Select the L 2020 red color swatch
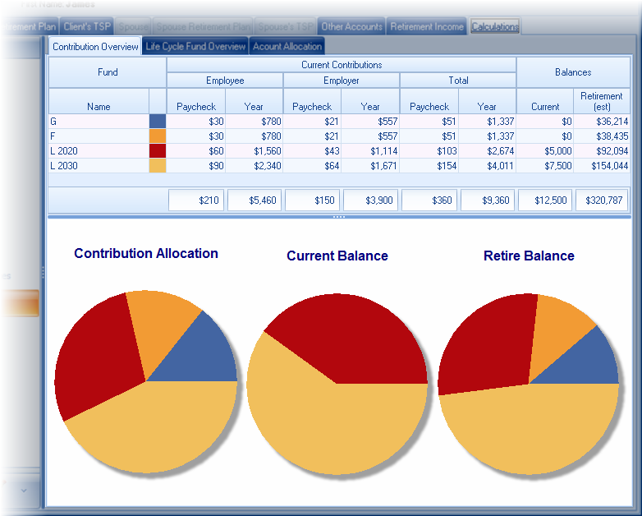The height and width of the screenshot is (516, 642). click(158, 150)
